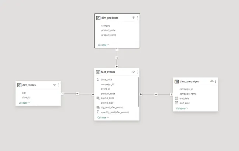Select campaign_id field in fact_events

pyautogui.click(x=107, y=84)
